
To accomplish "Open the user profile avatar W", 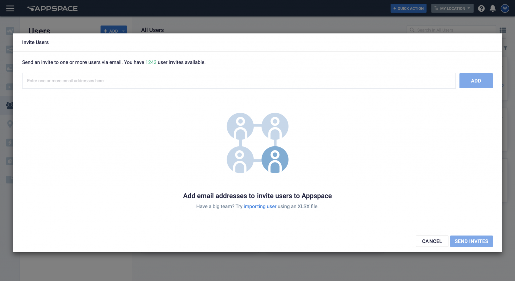I will tap(505, 8).
